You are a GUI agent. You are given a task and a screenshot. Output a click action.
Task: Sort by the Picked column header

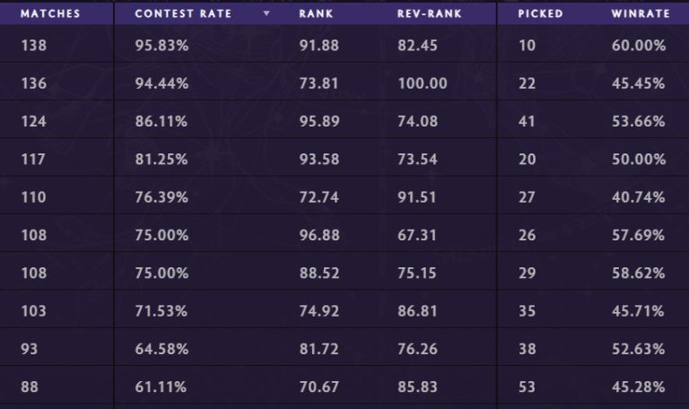pos(540,14)
